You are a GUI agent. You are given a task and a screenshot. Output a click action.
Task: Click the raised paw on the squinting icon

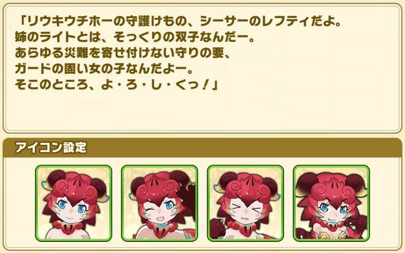click(x=218, y=229)
